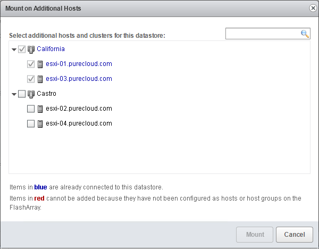The height and width of the screenshot is (249, 319).
Task: Select the esxi-01.purecloud.com host entry
Action: pos(79,64)
